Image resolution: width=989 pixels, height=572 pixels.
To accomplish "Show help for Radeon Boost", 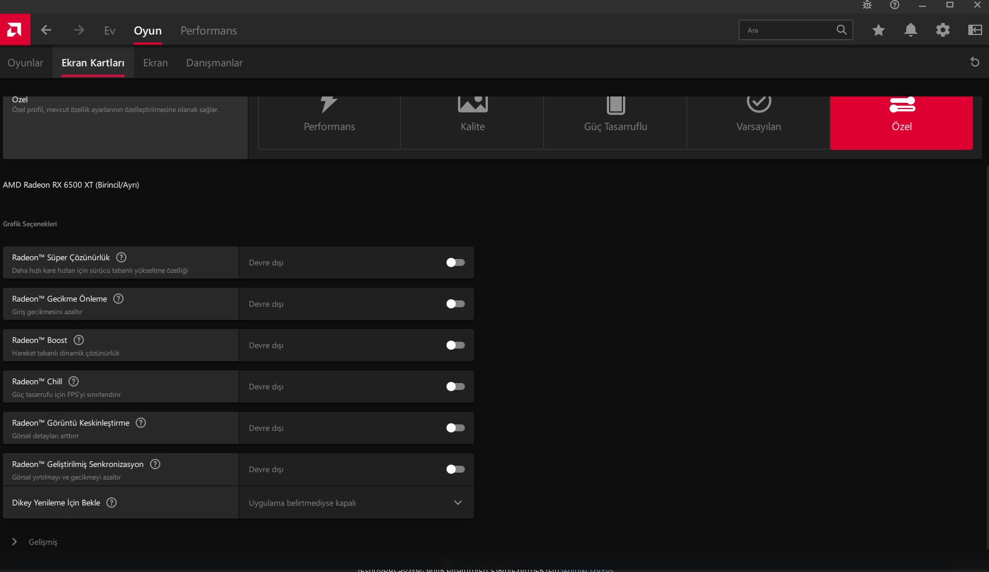I will [79, 340].
